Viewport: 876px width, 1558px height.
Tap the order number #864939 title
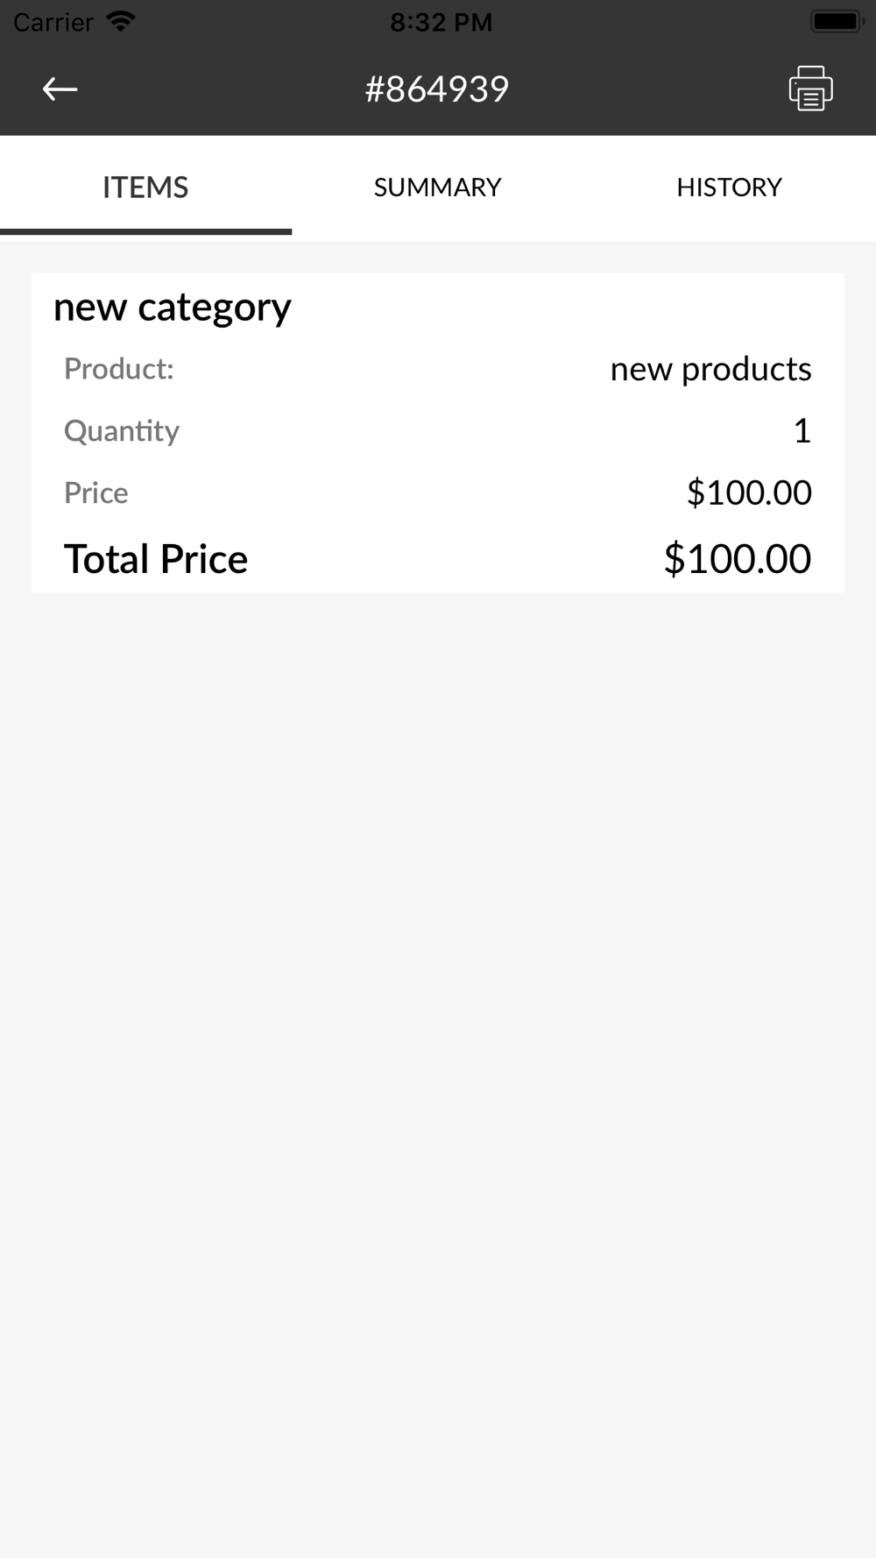[437, 89]
